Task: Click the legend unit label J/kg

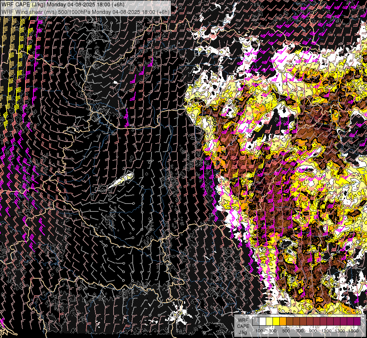Action: [x=243, y=332]
